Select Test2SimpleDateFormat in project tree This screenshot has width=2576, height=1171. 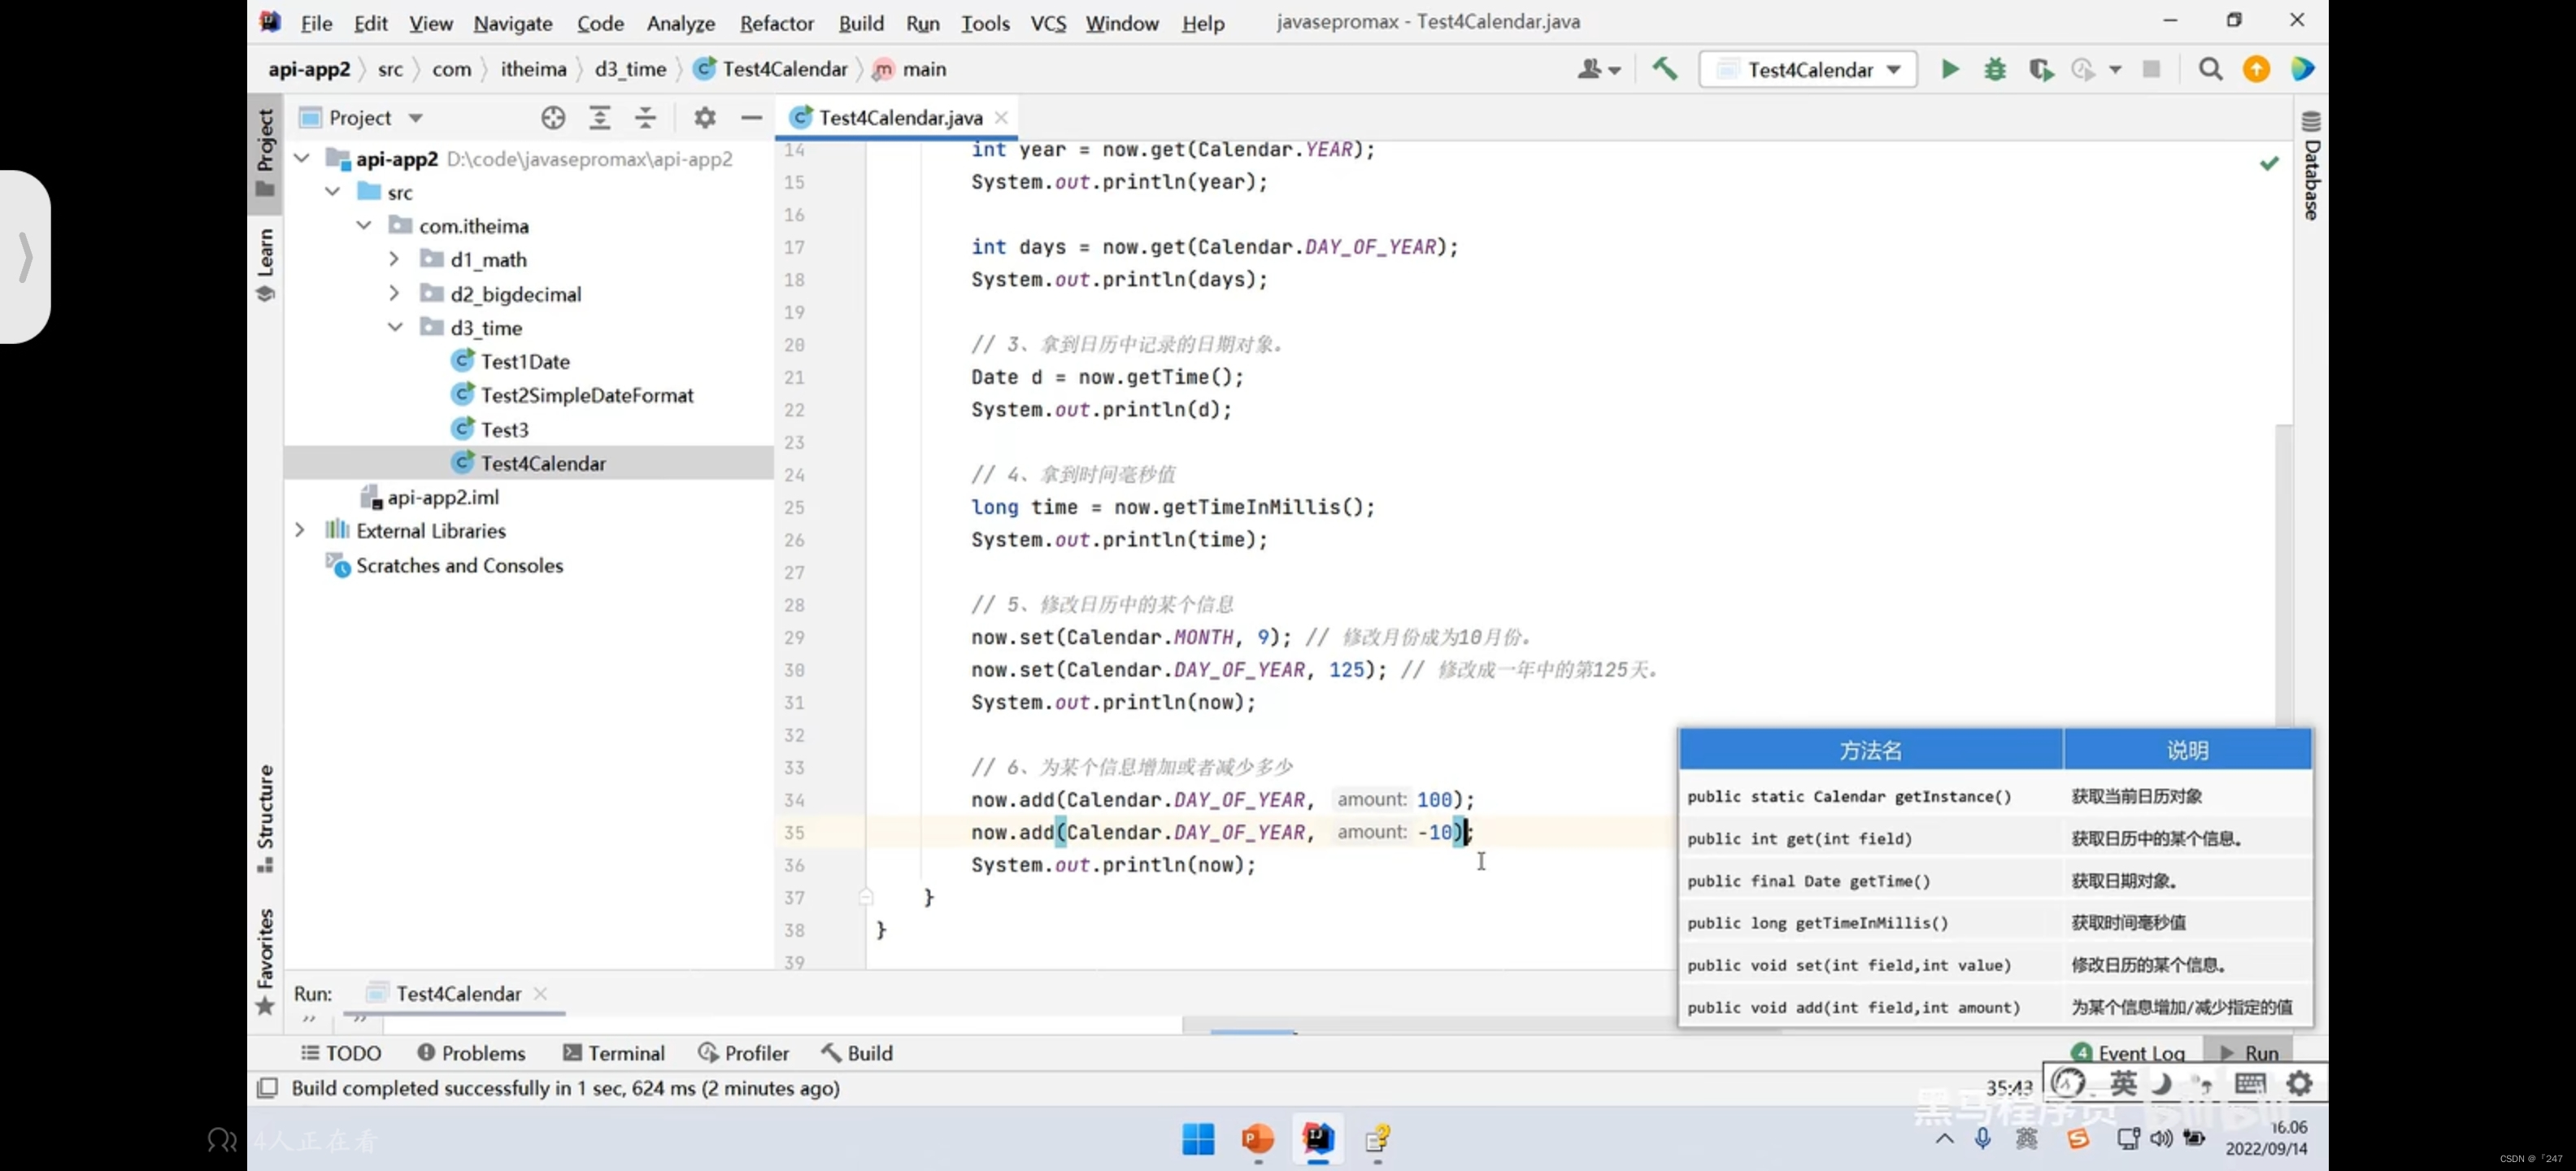586,395
